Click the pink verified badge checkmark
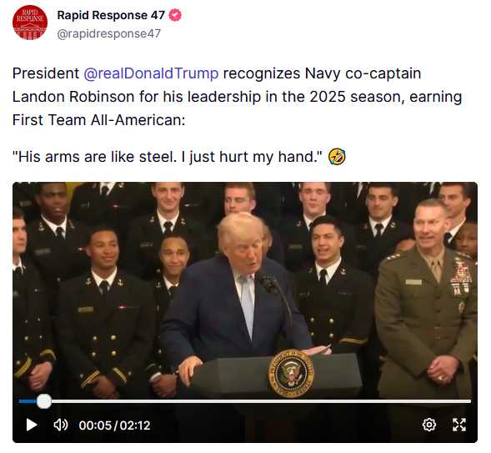This screenshot has width=491, height=453. 175,15
